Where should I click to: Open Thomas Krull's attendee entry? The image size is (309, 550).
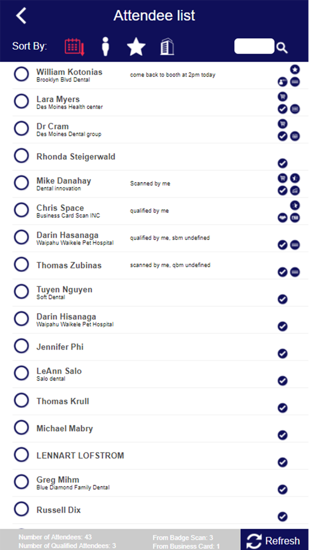pos(63,401)
